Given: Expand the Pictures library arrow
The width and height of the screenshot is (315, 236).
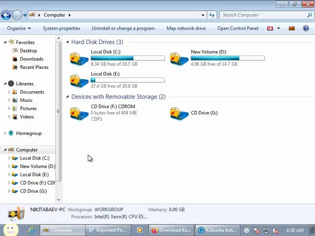Looking at the screenshot, I should click(9, 108).
